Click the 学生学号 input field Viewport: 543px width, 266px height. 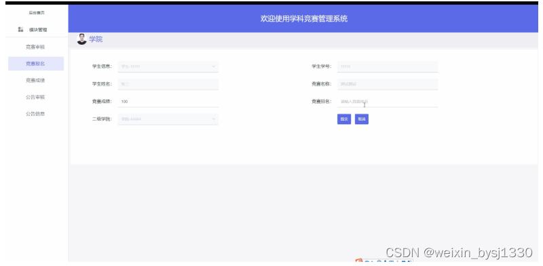tap(388, 66)
